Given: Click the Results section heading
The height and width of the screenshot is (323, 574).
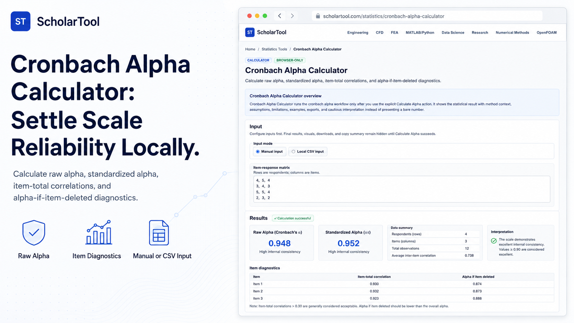Looking at the screenshot, I should tap(259, 218).
